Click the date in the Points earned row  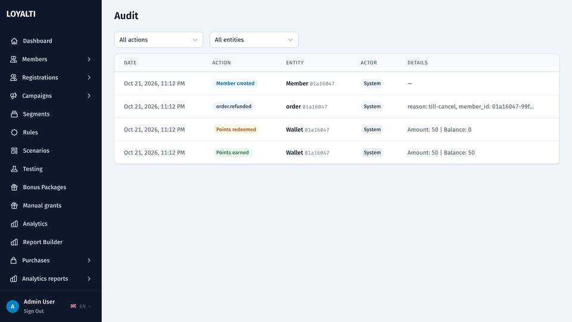coord(154,153)
